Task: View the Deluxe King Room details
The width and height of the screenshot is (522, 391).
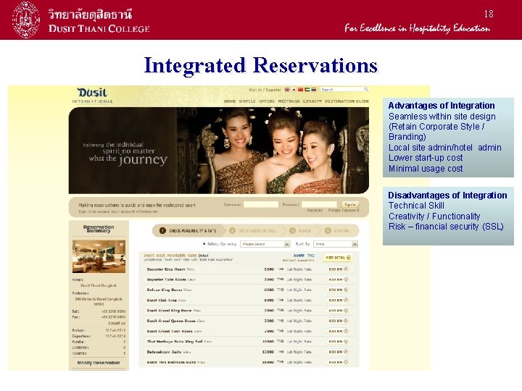Action: pyautogui.click(x=188, y=290)
